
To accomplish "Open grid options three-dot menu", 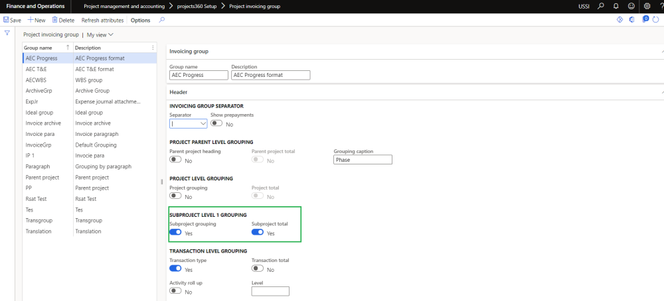I will tap(153, 48).
